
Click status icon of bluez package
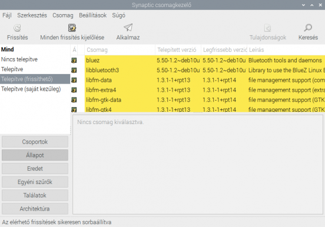(x=74, y=60)
